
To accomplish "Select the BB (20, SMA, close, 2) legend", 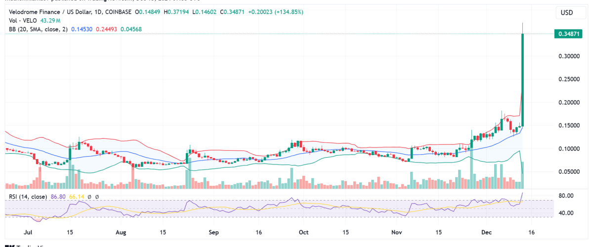I will click(37, 29).
